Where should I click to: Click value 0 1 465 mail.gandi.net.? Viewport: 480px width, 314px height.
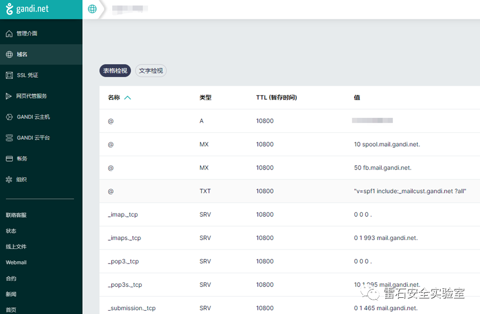coord(386,308)
